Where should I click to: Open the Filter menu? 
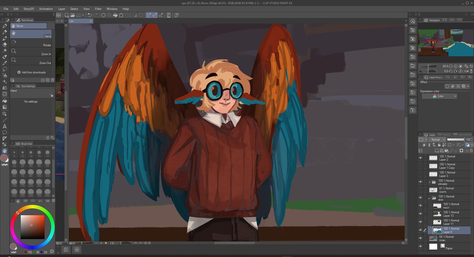click(x=98, y=9)
